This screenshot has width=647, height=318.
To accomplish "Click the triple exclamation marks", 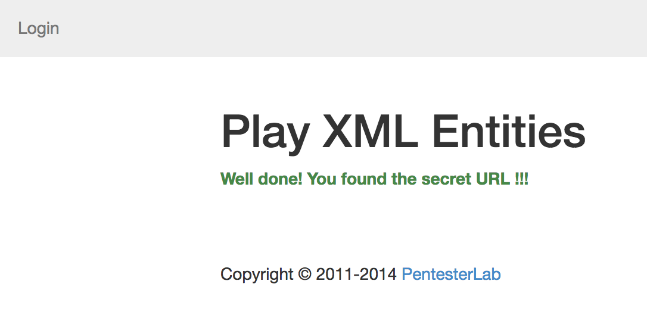I will [x=522, y=179].
